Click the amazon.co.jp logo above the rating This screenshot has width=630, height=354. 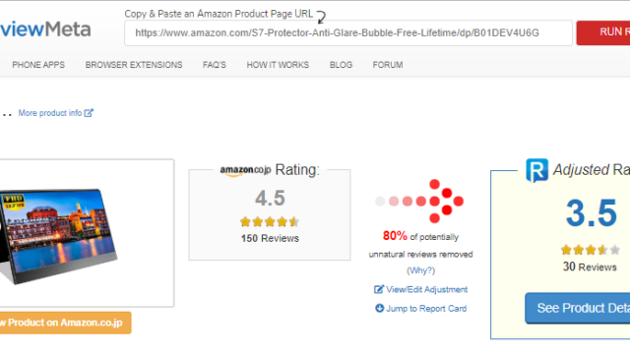245,170
